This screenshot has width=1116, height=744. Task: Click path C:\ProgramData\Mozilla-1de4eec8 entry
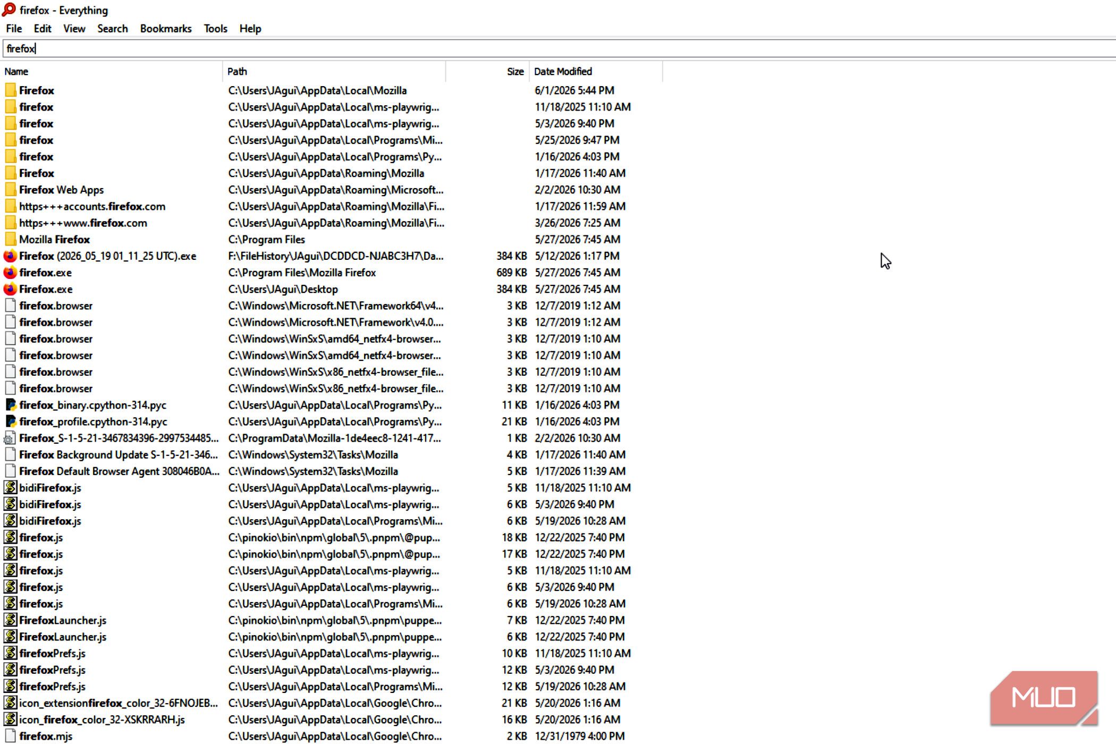coord(335,438)
